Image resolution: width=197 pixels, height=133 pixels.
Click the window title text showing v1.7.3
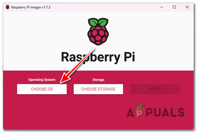(x=31, y=7)
